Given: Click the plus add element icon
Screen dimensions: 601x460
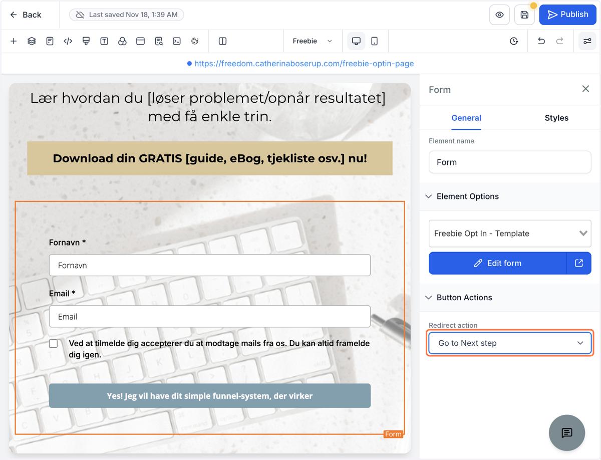Looking at the screenshot, I should 14,41.
